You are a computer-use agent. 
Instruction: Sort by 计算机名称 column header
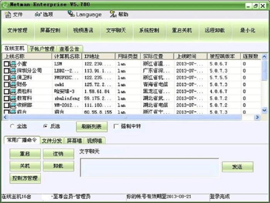[67, 56]
